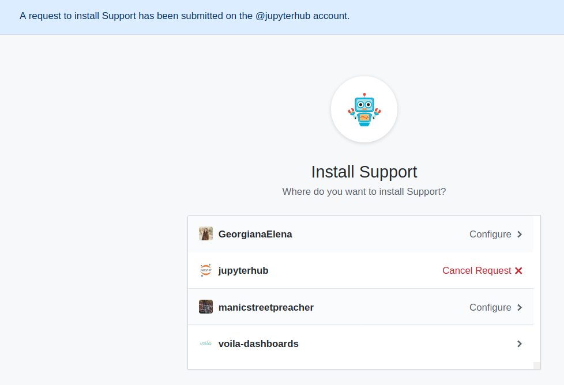Open Configure for manicstreetpreacher

(x=490, y=307)
